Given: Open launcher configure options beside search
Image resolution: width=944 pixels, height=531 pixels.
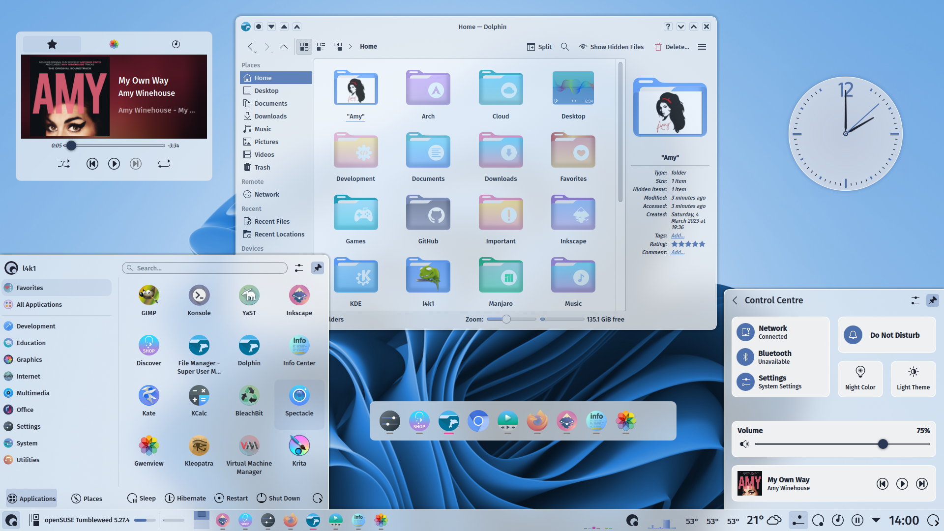Looking at the screenshot, I should 299,268.
